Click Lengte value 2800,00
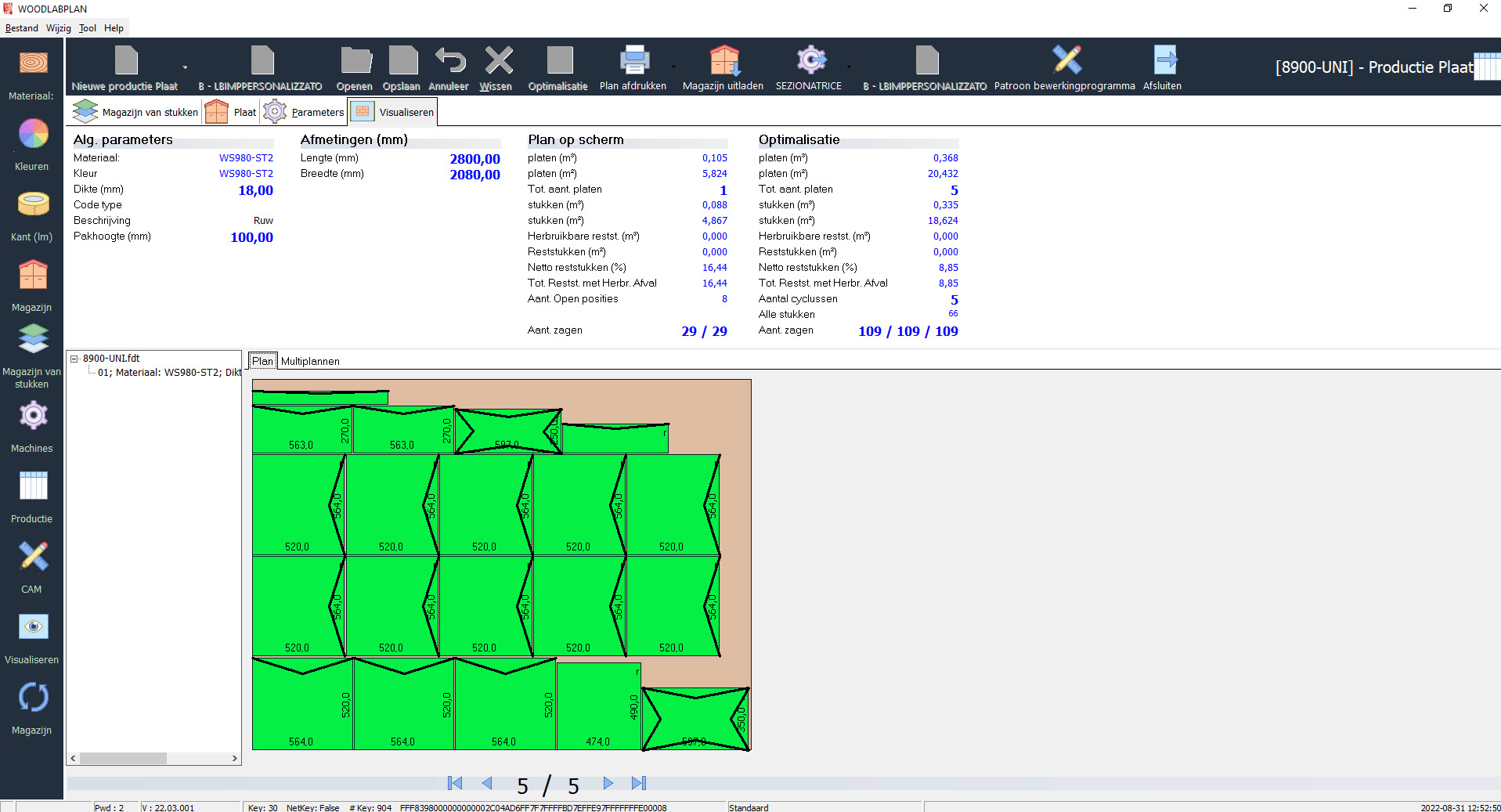The width and height of the screenshot is (1501, 812). click(474, 159)
